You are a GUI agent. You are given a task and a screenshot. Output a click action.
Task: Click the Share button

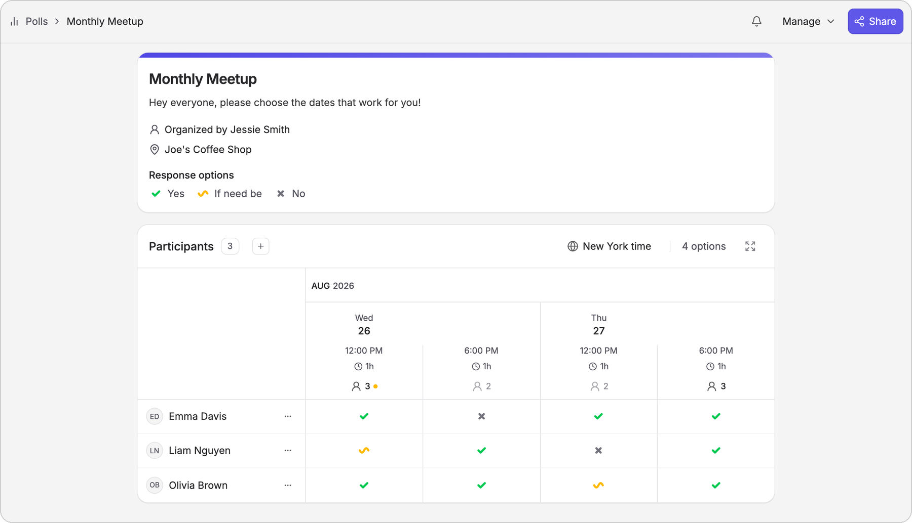click(876, 21)
